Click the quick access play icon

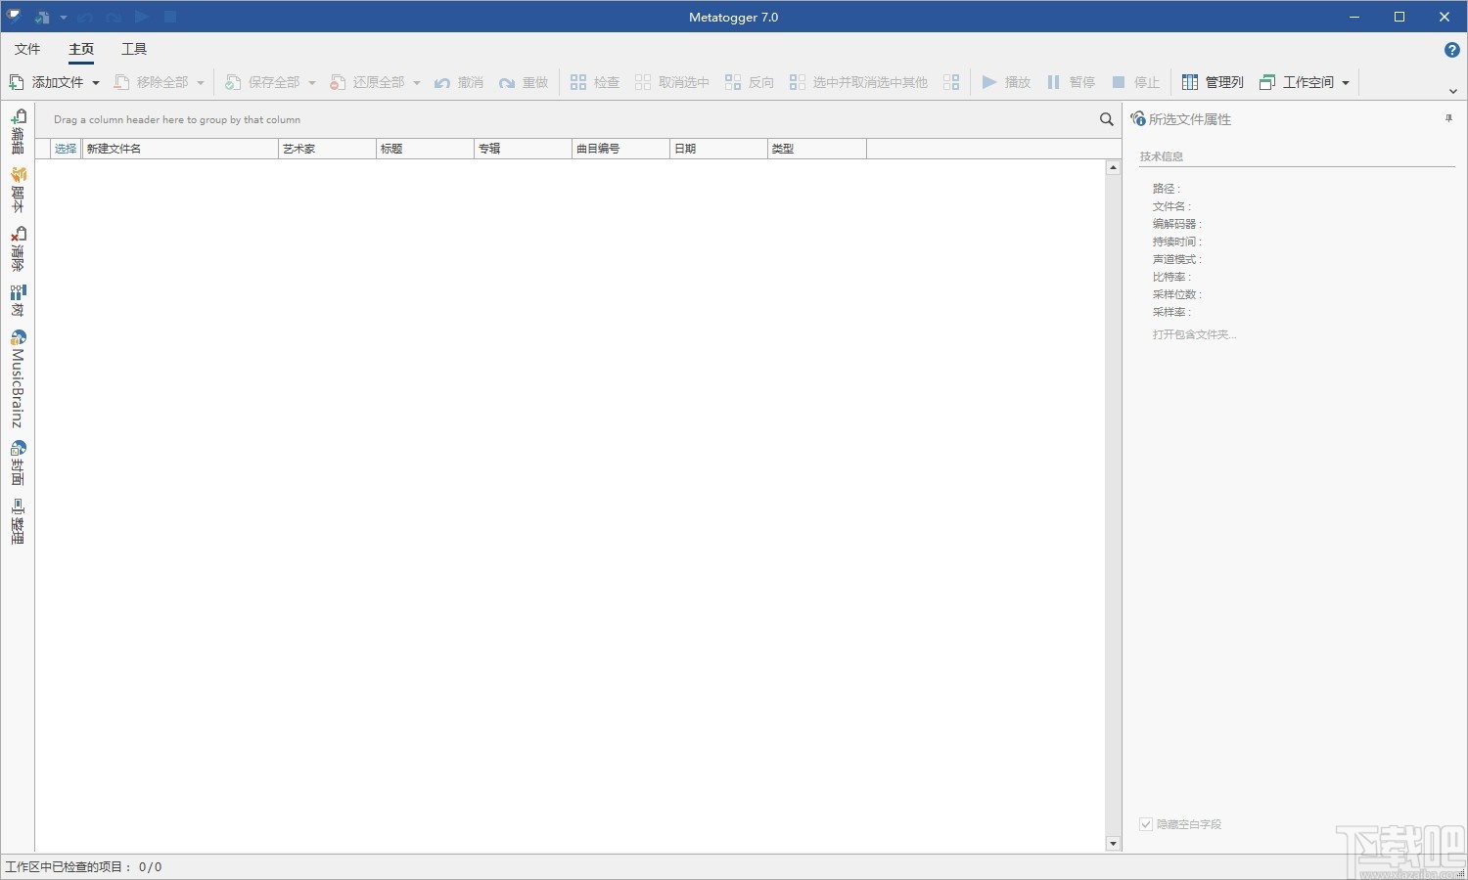(x=142, y=17)
